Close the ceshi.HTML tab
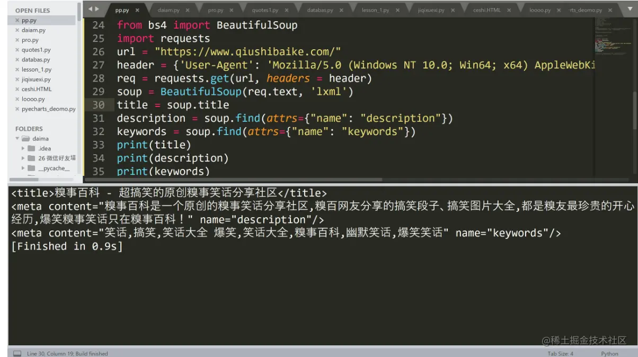 [509, 10]
